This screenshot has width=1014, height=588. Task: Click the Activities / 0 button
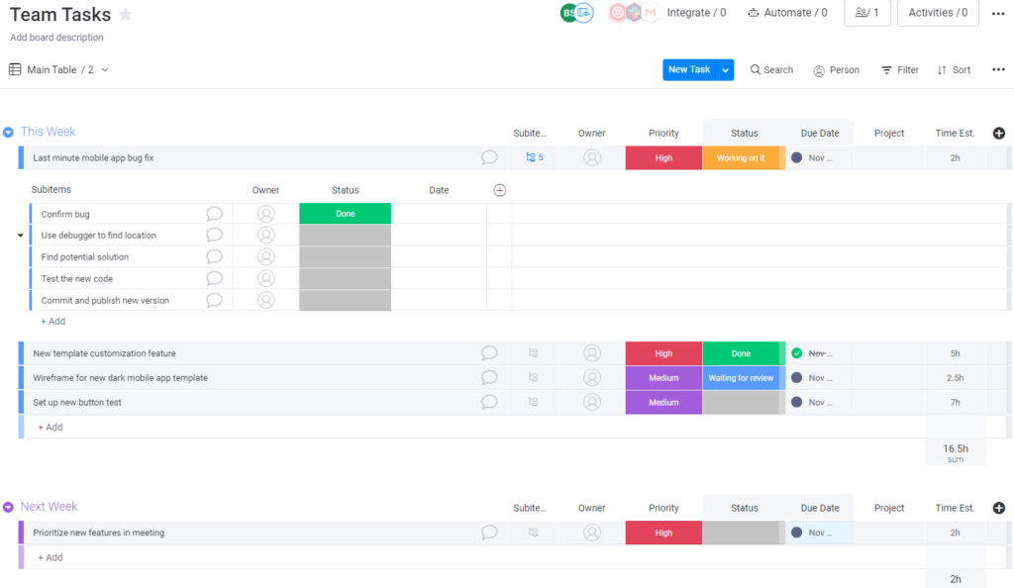pos(937,13)
